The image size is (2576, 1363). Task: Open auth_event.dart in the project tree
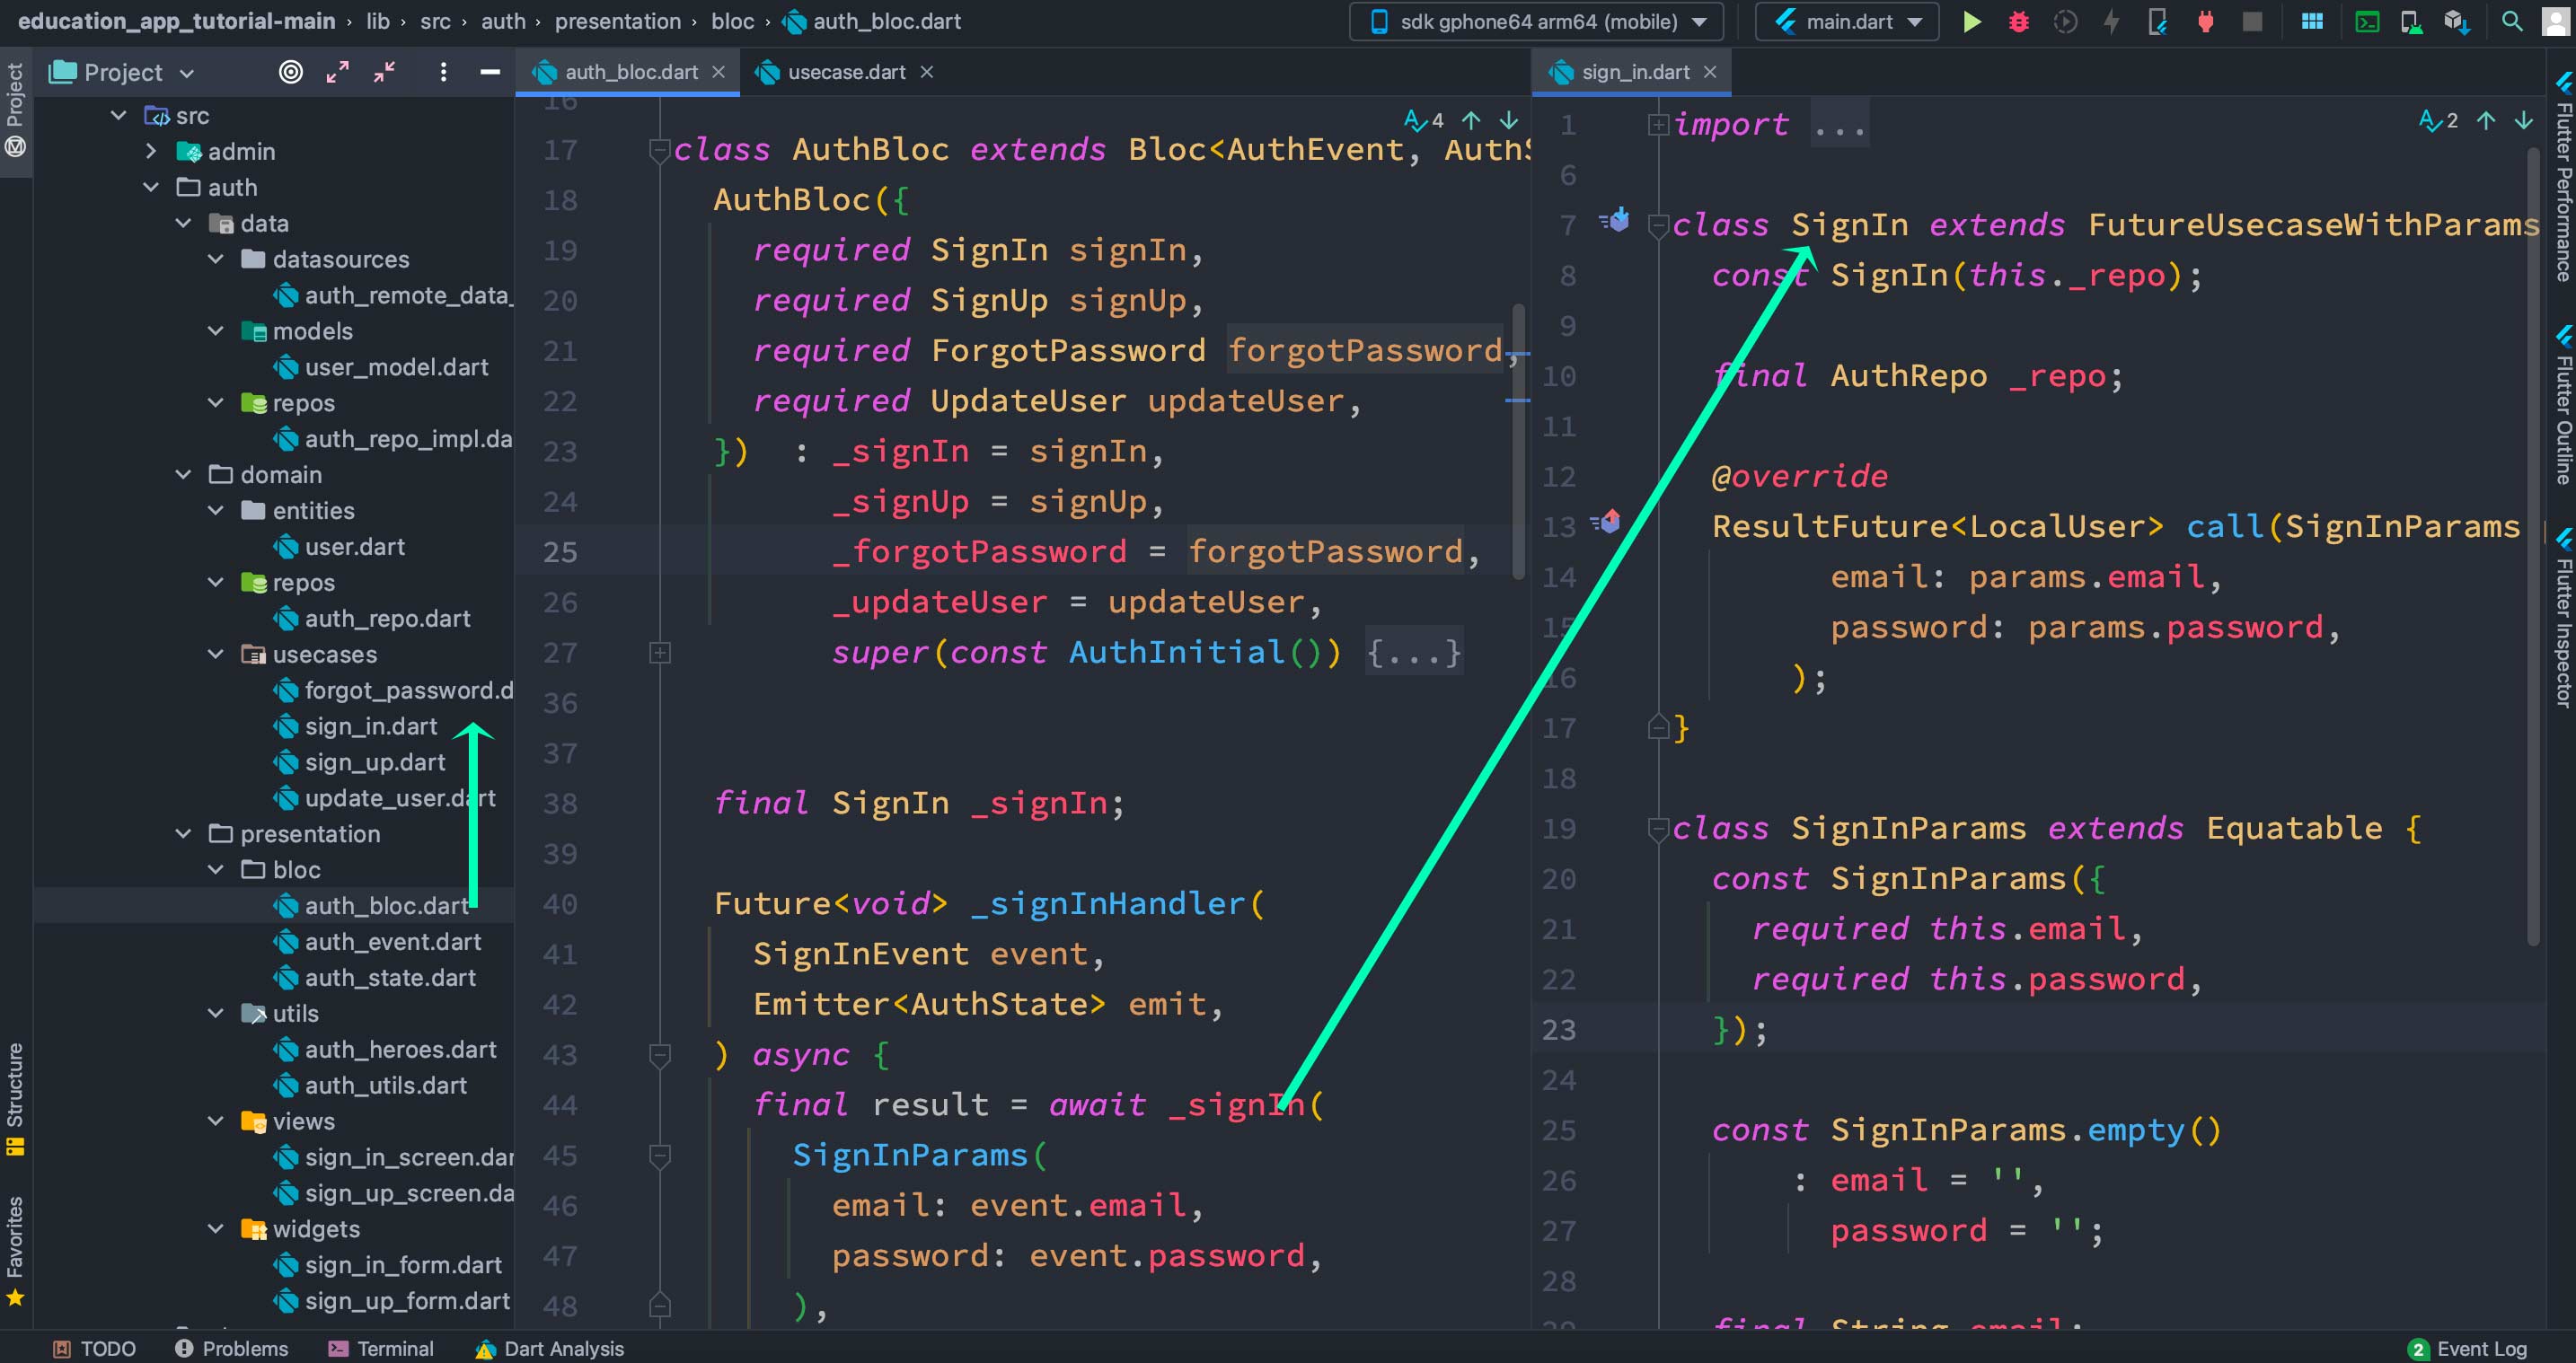coord(393,941)
